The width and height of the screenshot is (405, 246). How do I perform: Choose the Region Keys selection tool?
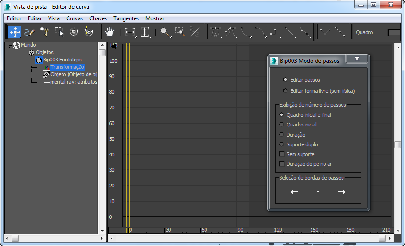[x=59, y=32]
